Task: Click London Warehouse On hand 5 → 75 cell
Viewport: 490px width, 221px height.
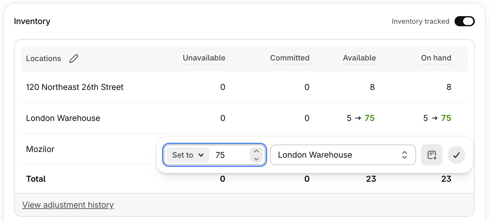Action: (437, 118)
